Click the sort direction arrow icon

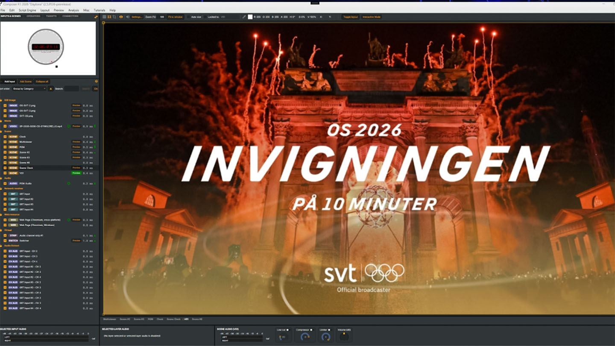click(x=51, y=89)
